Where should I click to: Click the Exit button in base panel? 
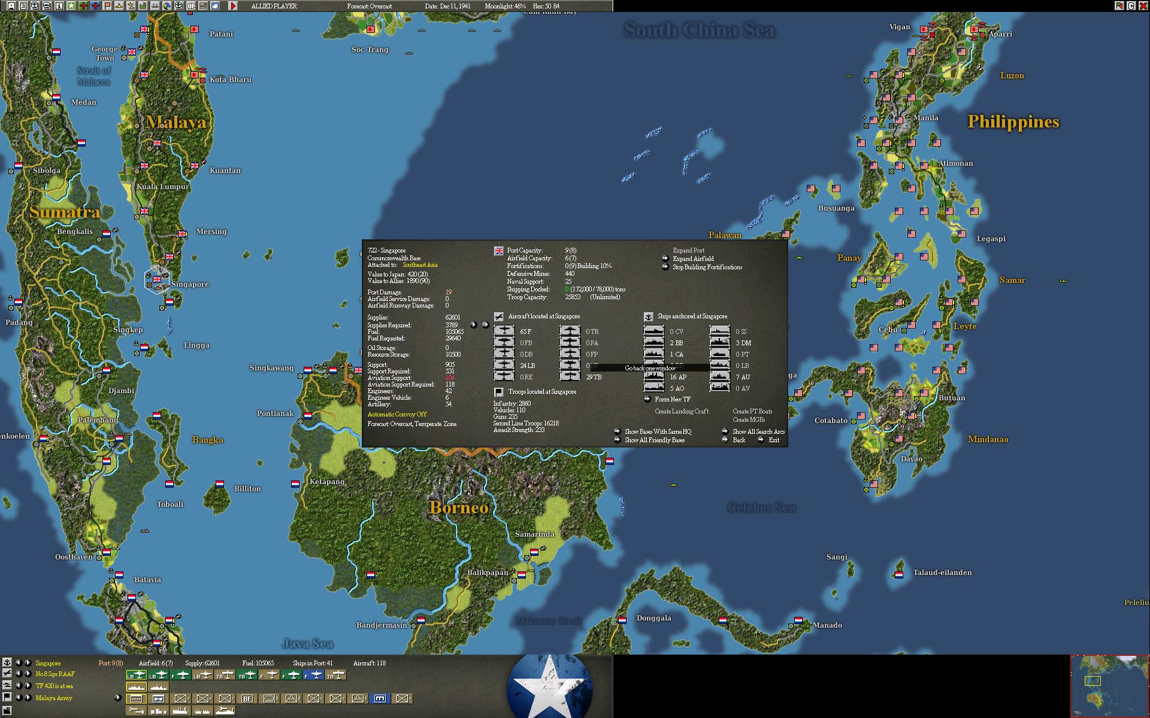(x=773, y=440)
